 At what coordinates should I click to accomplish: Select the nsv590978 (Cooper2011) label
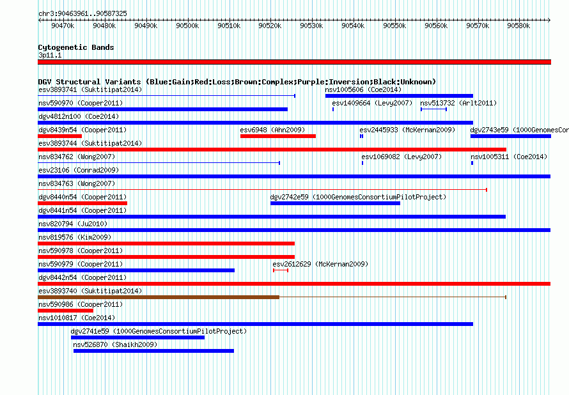point(81,251)
